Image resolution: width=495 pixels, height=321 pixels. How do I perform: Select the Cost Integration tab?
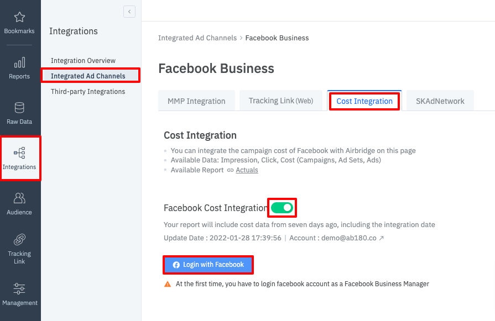364,101
